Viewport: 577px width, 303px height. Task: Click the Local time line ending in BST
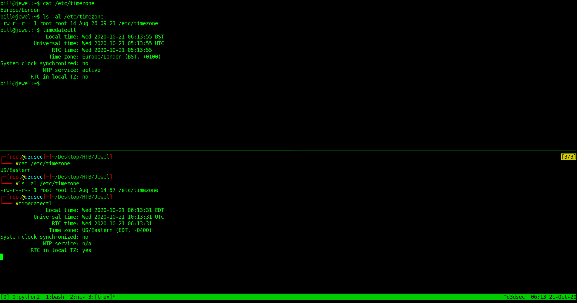[x=105, y=37]
